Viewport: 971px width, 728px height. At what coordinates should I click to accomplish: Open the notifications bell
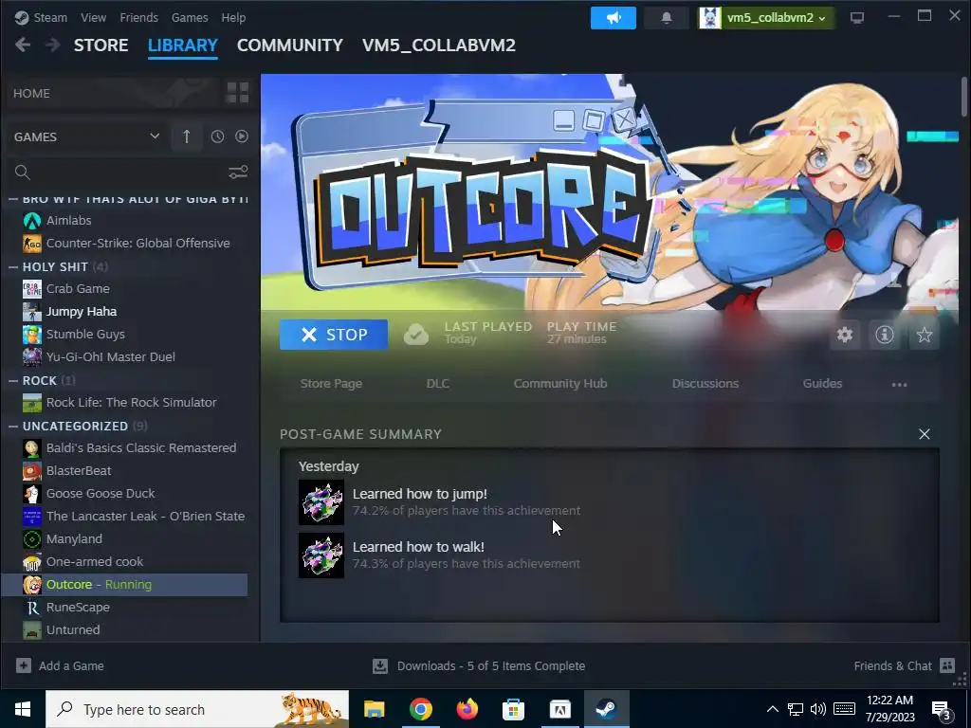tap(667, 18)
